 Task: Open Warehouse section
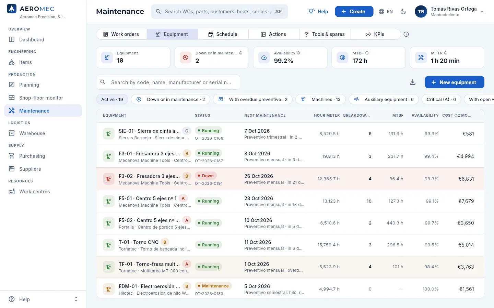43,133
